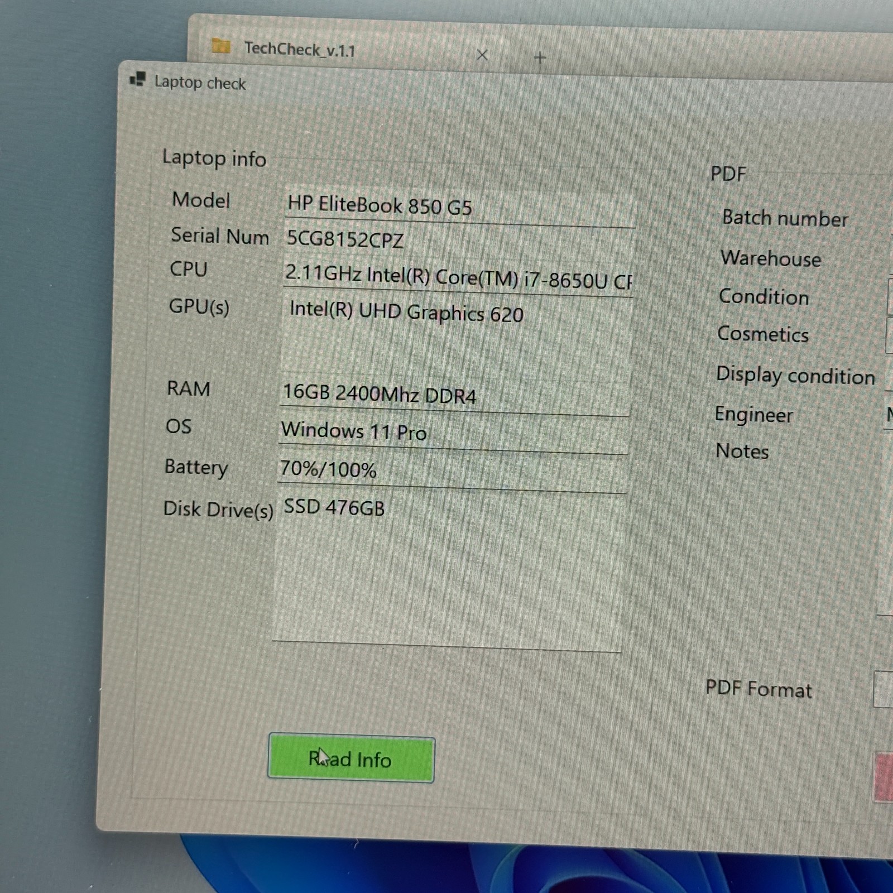Click the Batch number label

point(785,218)
